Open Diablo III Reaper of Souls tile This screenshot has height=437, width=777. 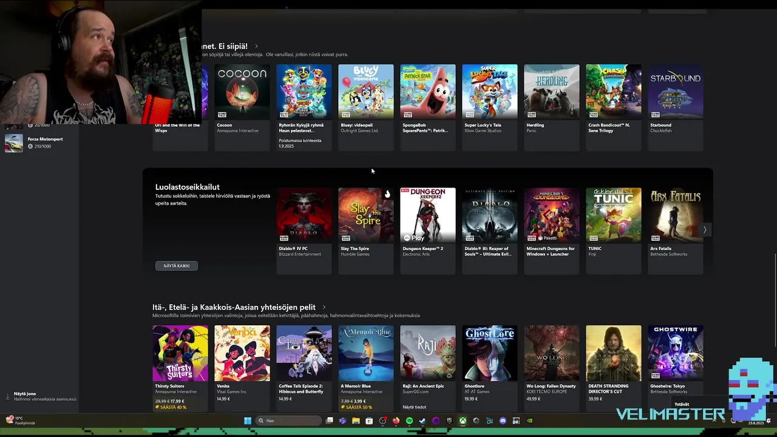(x=489, y=231)
